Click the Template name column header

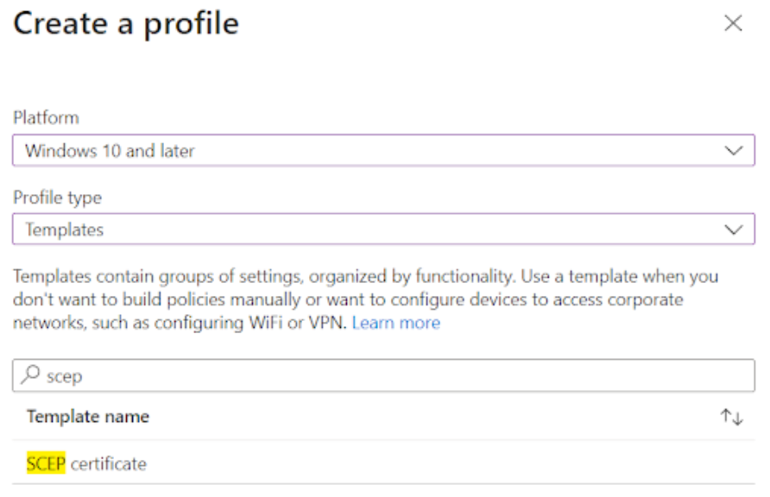point(88,417)
